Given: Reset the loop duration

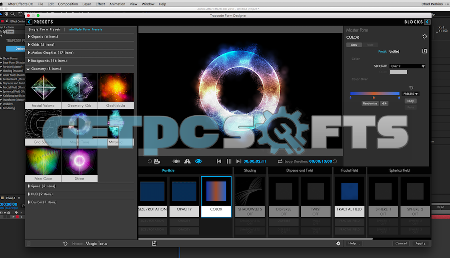Looking at the screenshot, I should pyautogui.click(x=335, y=161).
